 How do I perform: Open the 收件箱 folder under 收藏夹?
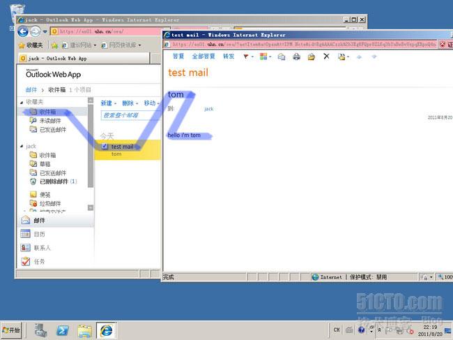point(47,112)
